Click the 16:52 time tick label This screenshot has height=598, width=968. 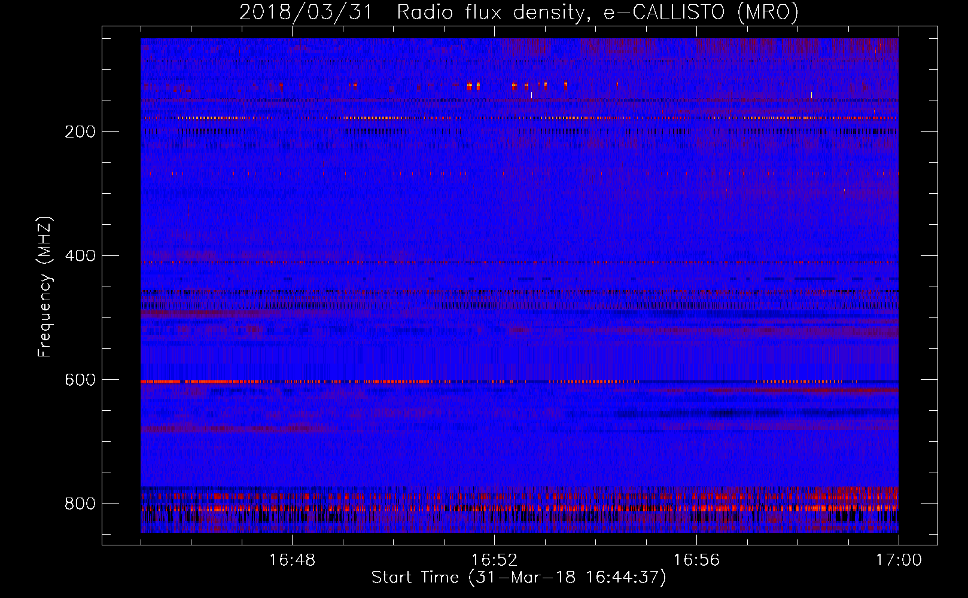point(494,560)
